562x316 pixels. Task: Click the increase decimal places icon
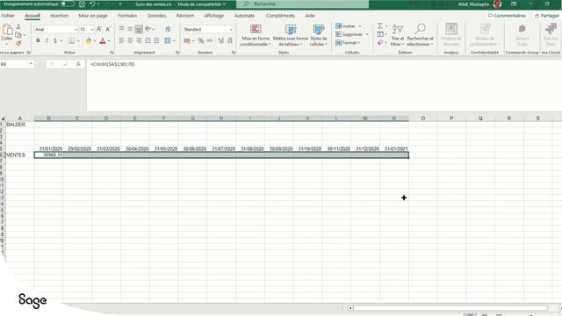click(220, 41)
